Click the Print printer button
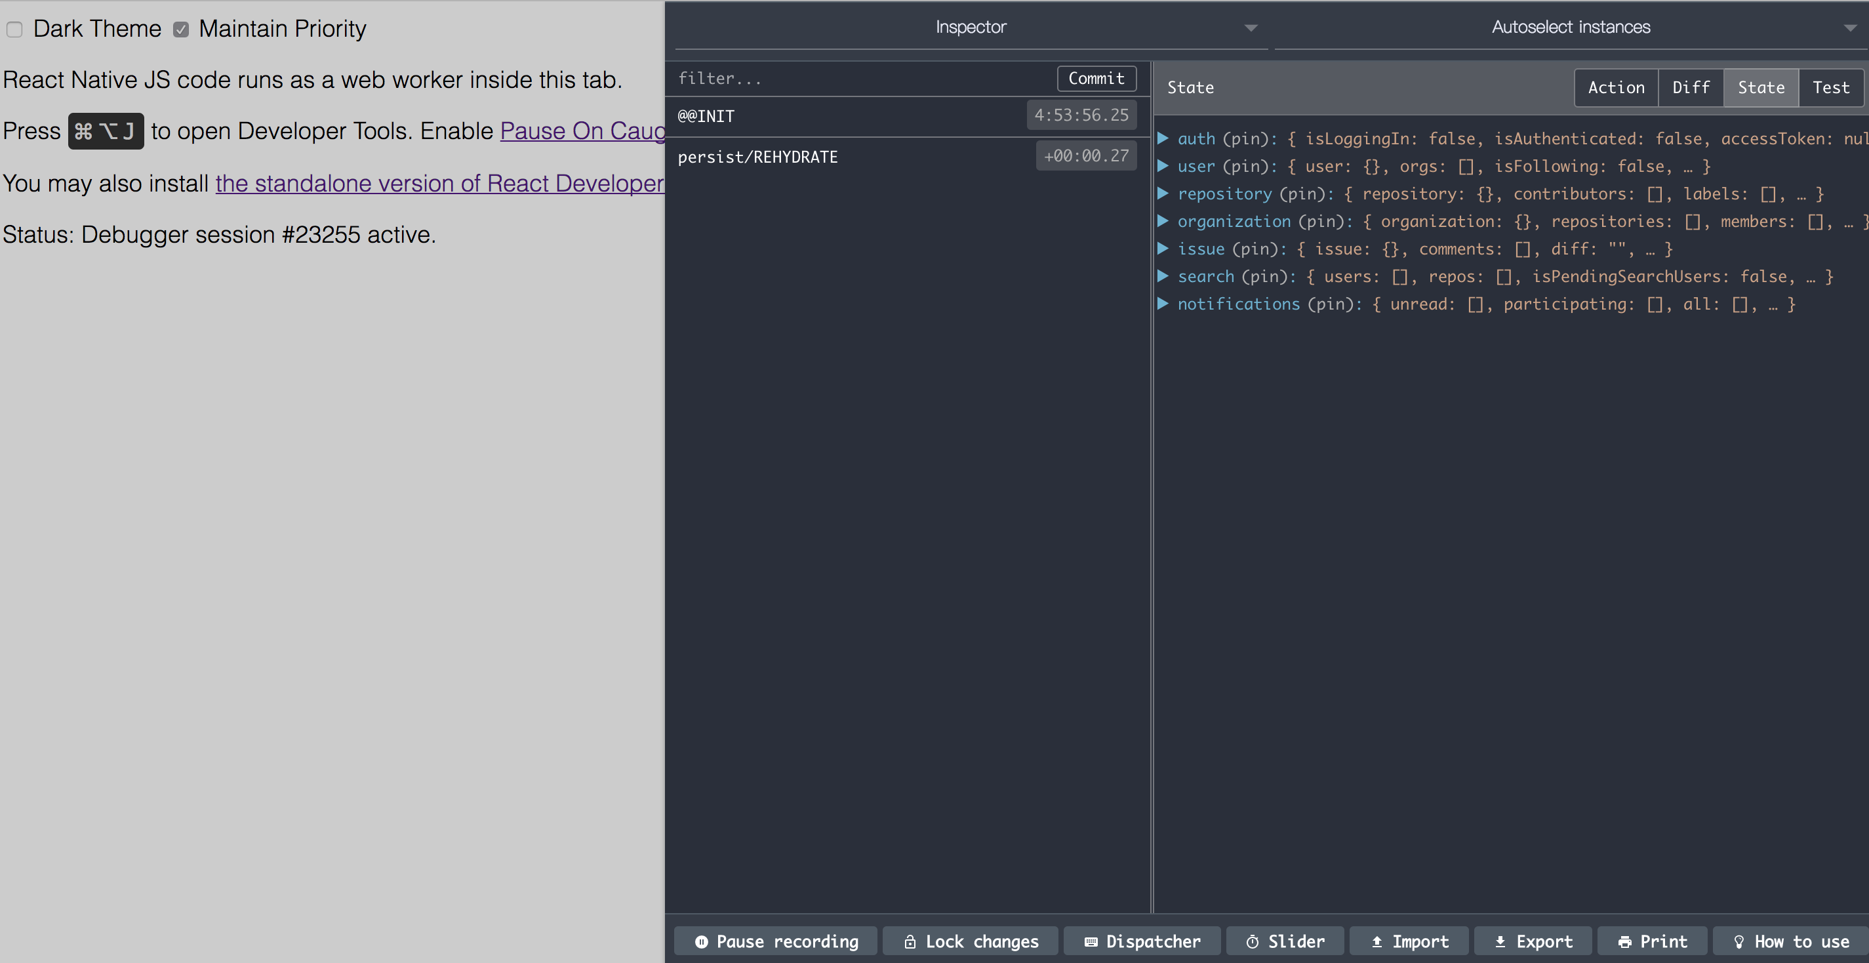 click(1652, 941)
